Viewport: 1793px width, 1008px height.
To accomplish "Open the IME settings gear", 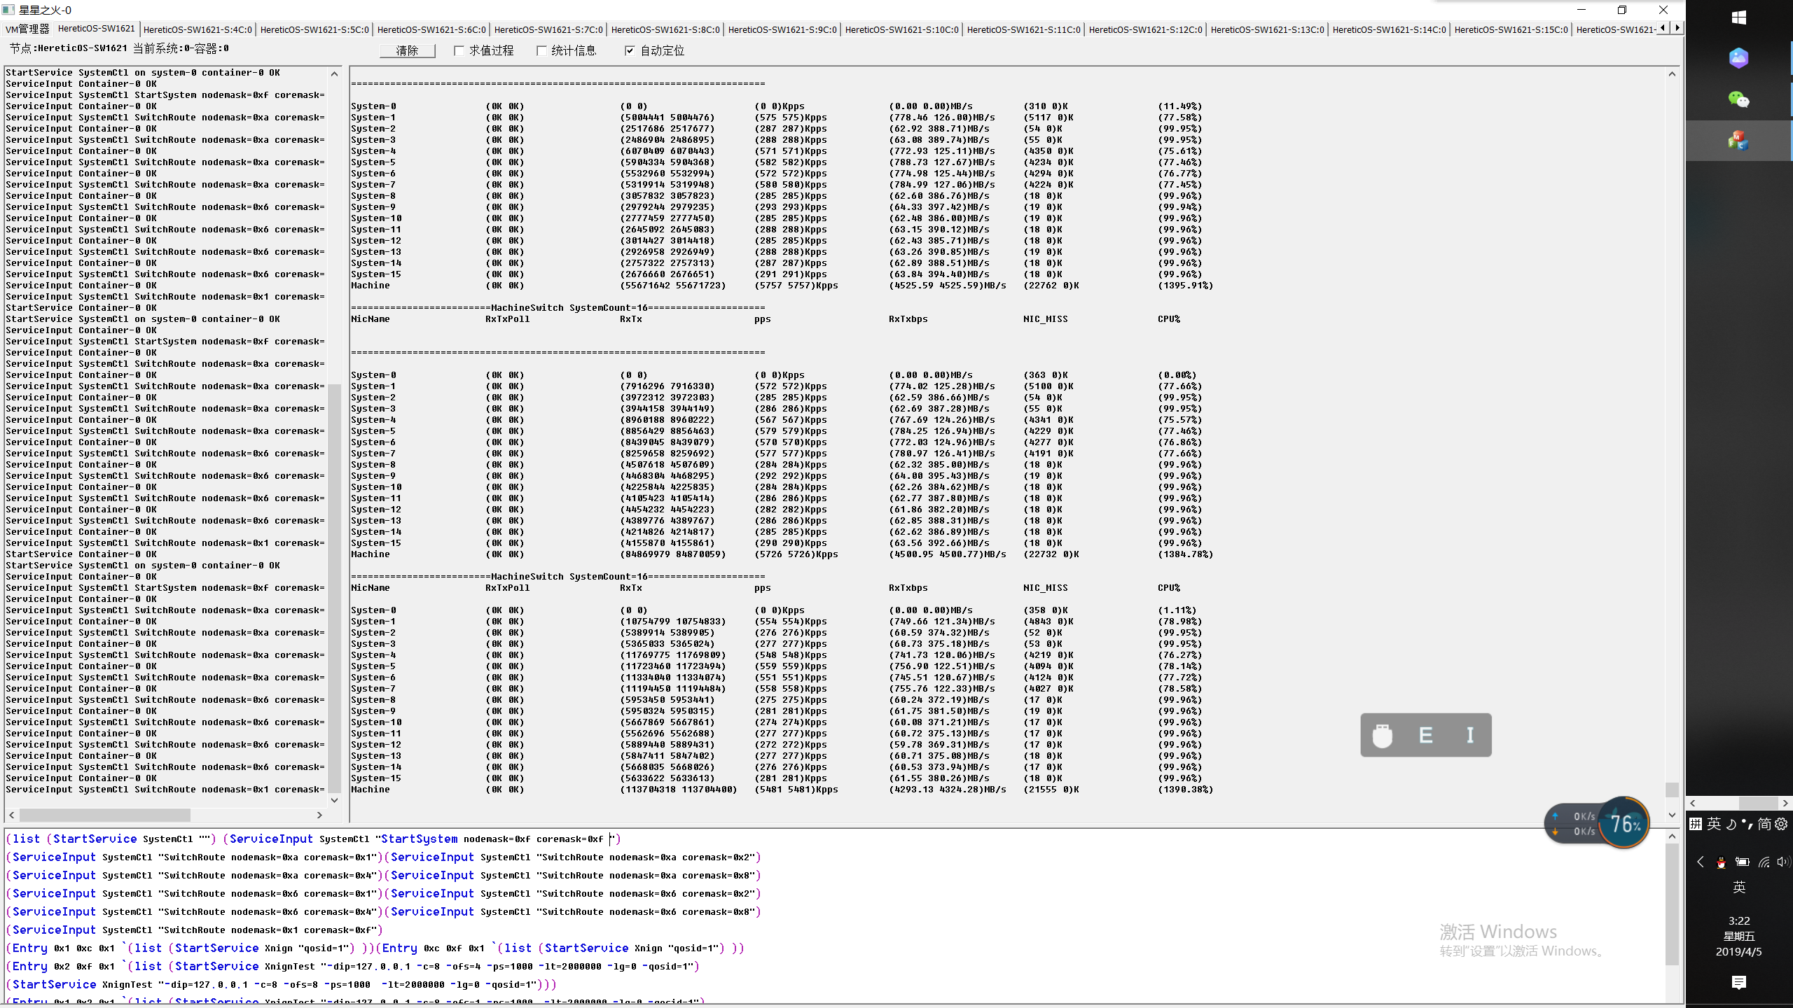I will point(1781,824).
